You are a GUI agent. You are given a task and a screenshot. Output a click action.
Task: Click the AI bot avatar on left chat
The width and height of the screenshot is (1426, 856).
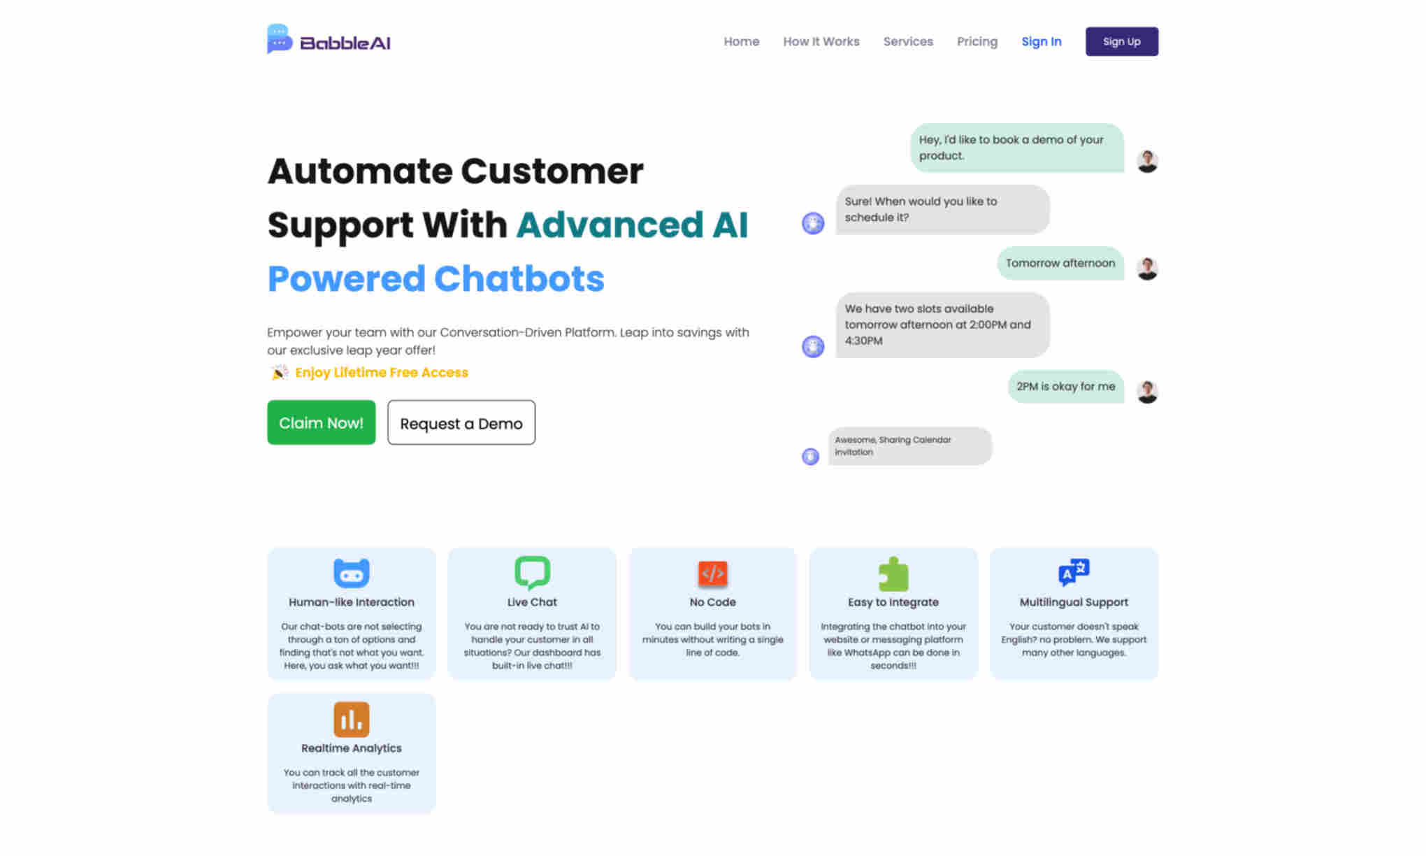tap(813, 223)
